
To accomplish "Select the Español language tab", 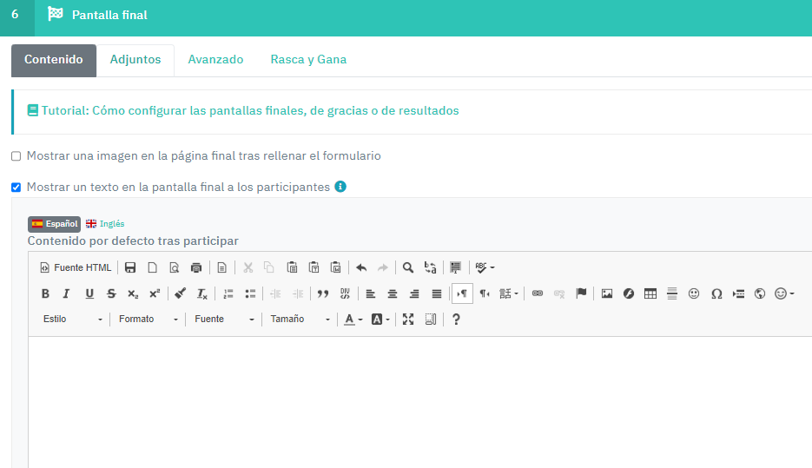I will point(55,224).
